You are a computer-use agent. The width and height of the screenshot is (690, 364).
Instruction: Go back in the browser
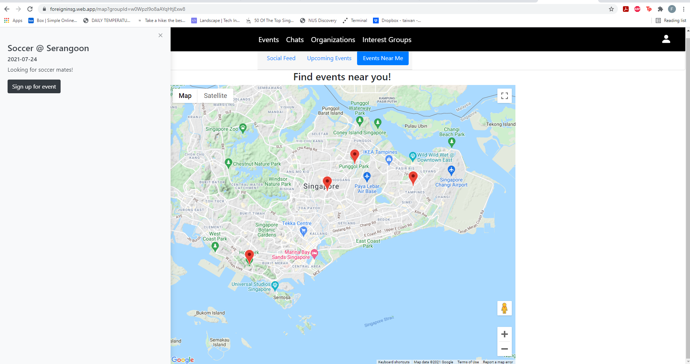7,9
